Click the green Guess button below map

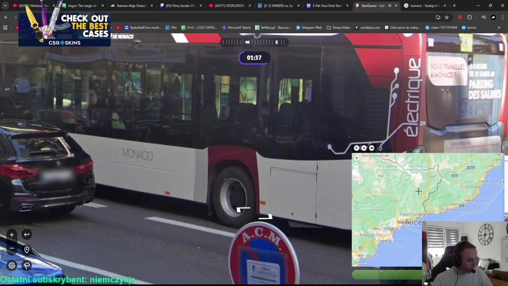click(x=387, y=274)
